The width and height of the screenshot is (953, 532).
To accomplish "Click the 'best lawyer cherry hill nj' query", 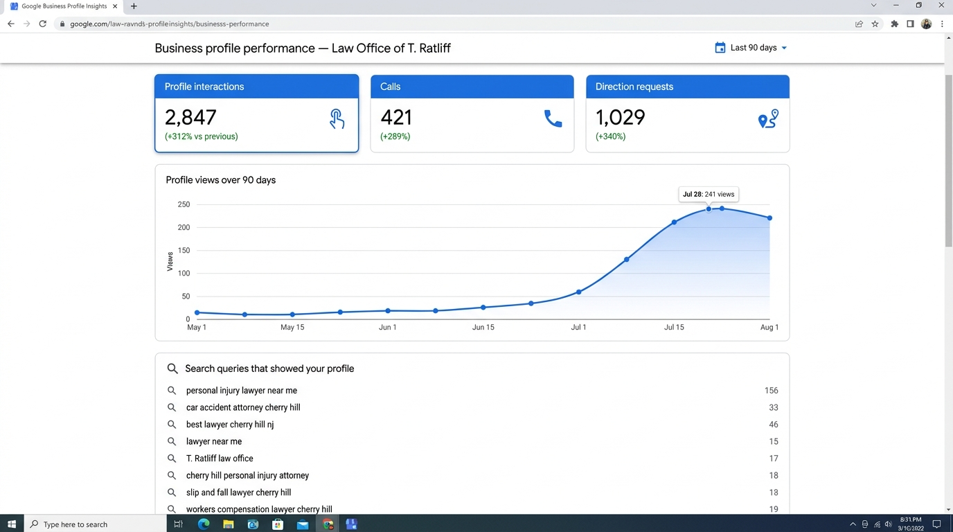I will (x=230, y=425).
